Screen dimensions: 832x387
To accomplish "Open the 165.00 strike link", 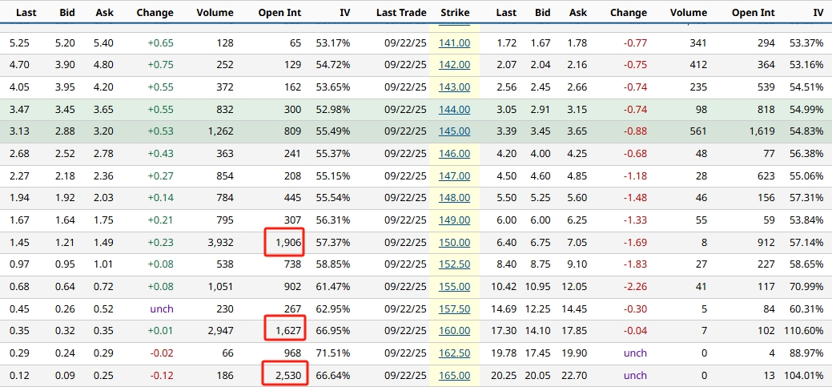I will [454, 375].
